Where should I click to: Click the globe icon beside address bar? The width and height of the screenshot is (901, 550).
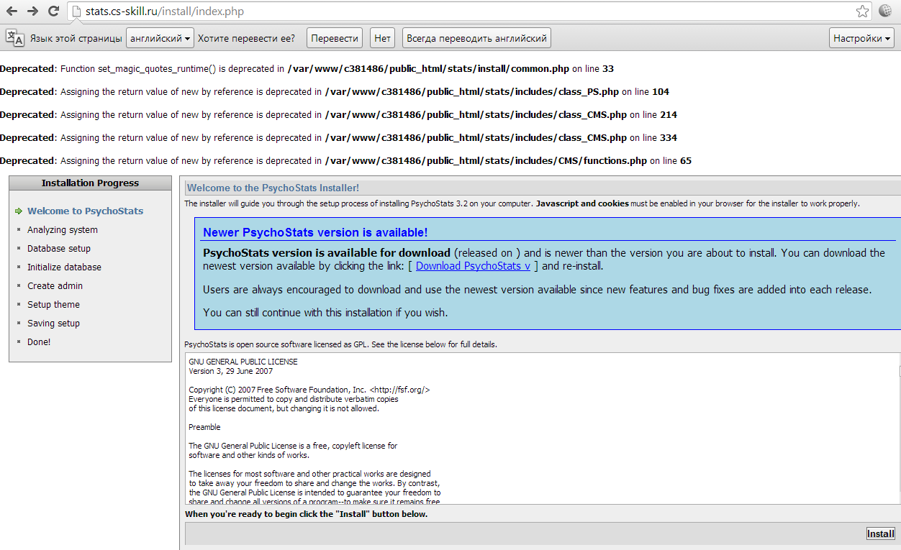[885, 12]
